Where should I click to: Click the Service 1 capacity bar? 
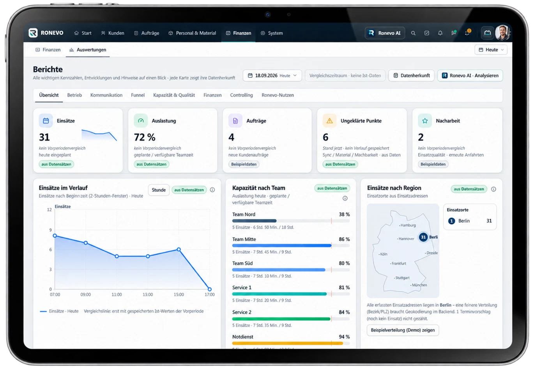(x=291, y=294)
